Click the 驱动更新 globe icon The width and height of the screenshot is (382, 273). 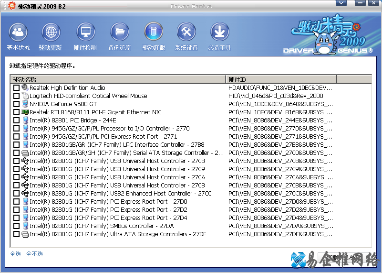click(x=51, y=33)
